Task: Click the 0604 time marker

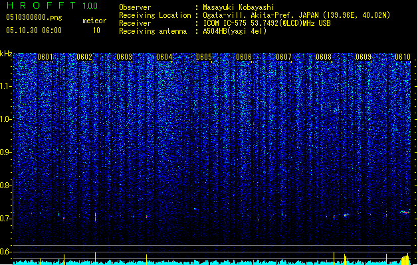Action: 164,57
